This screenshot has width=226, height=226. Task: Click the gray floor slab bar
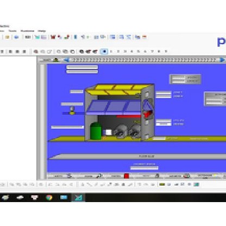coord(137,156)
